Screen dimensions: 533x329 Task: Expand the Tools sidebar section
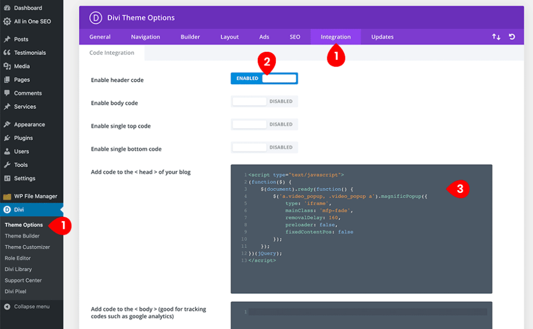pos(22,164)
